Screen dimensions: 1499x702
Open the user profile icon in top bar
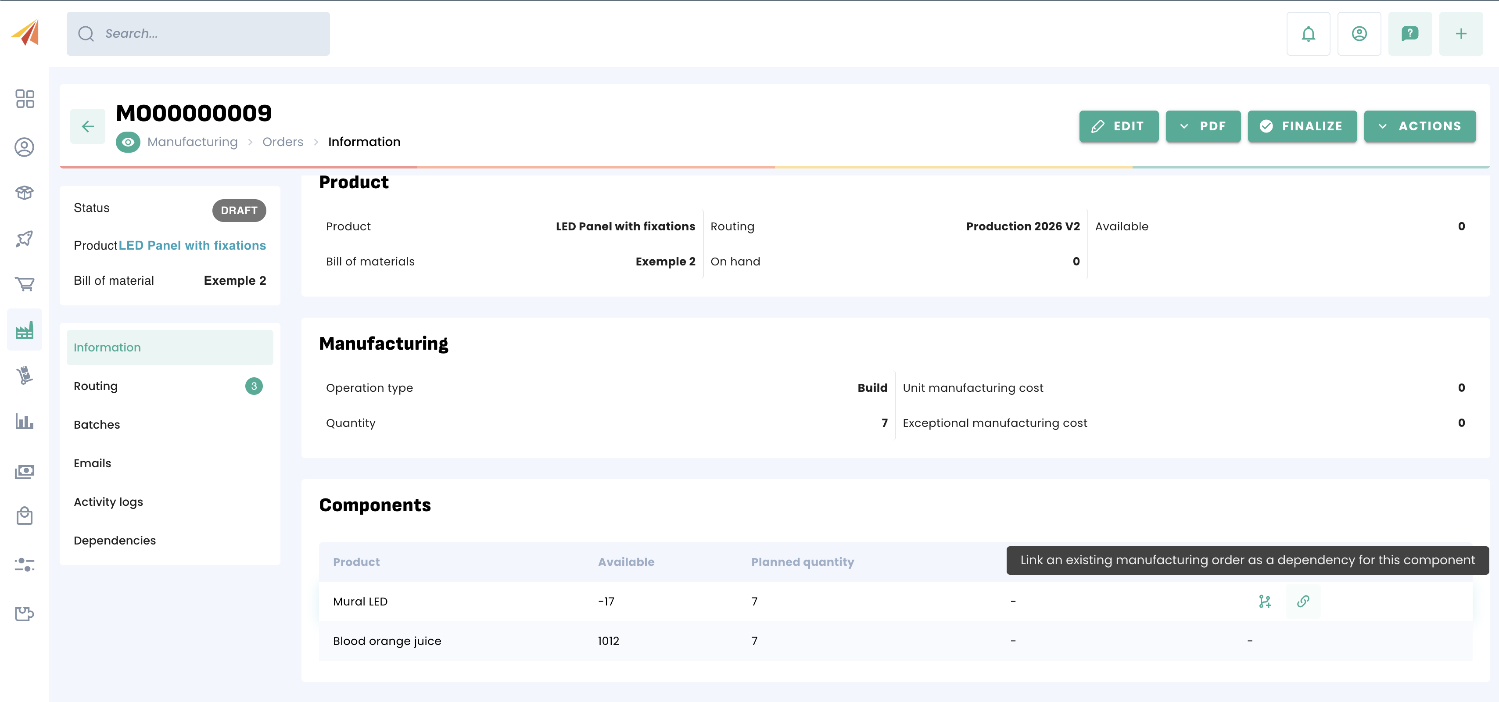(1359, 34)
